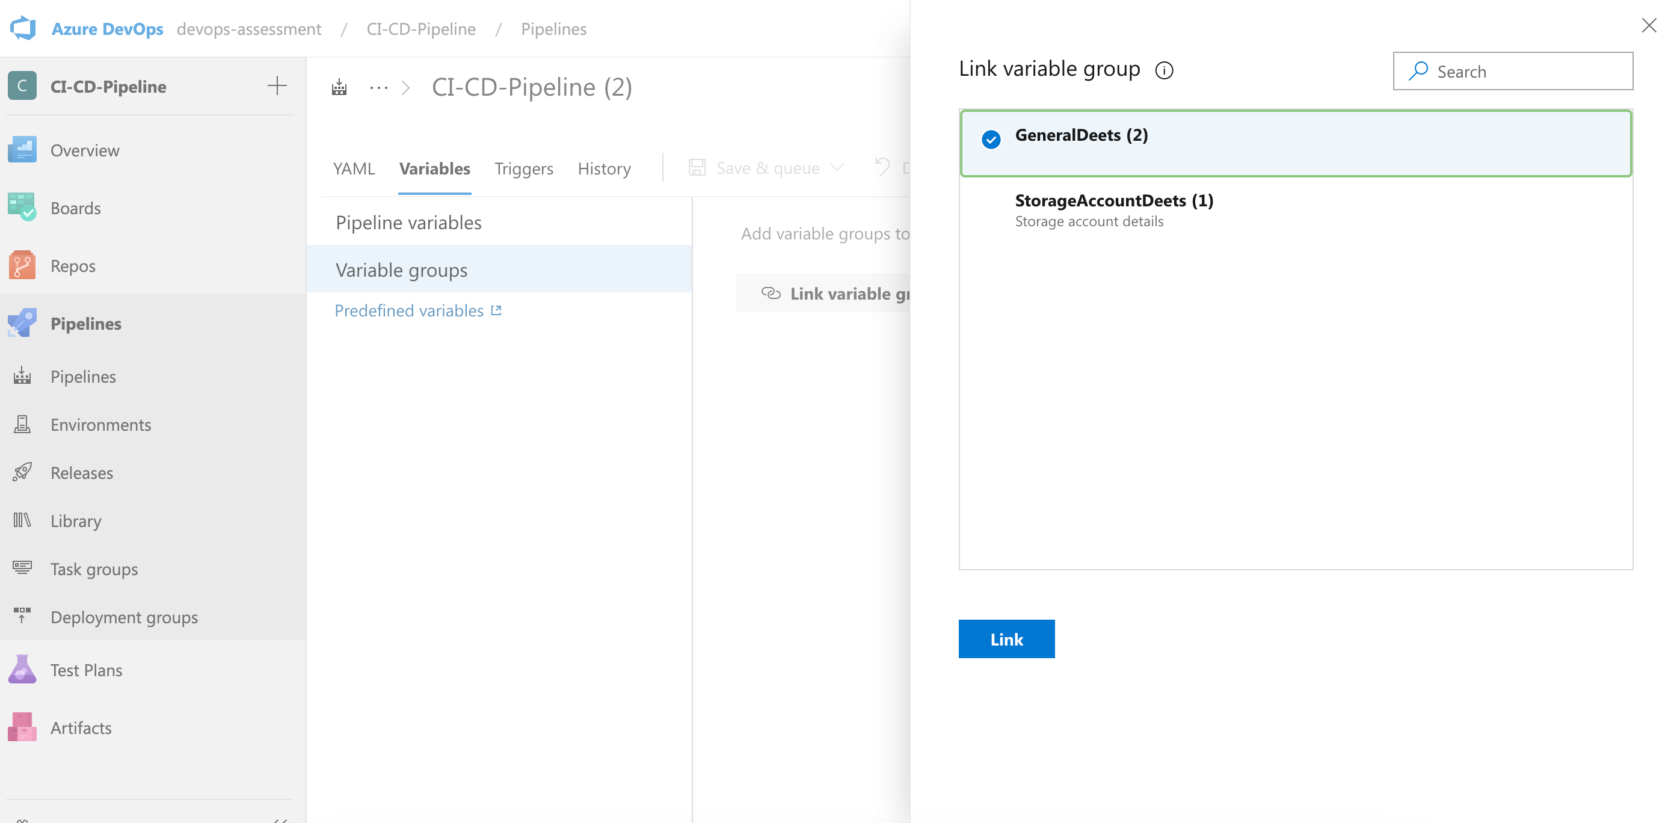Open the Artifacts section
1671x823 pixels.
click(81, 727)
